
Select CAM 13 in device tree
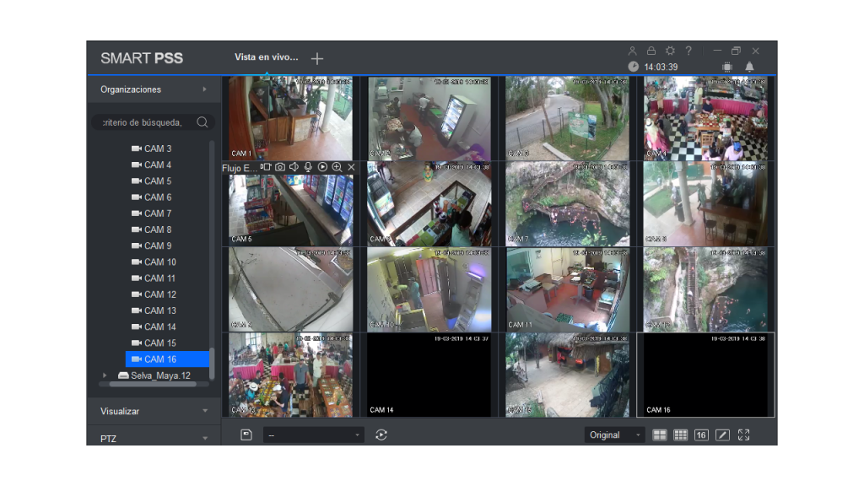point(154,310)
